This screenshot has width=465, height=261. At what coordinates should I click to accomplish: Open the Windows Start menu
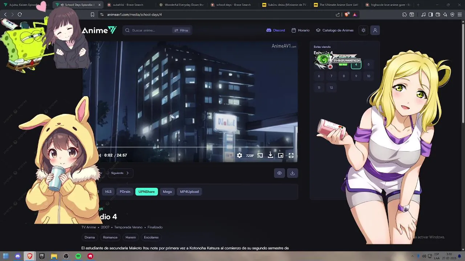(5, 256)
